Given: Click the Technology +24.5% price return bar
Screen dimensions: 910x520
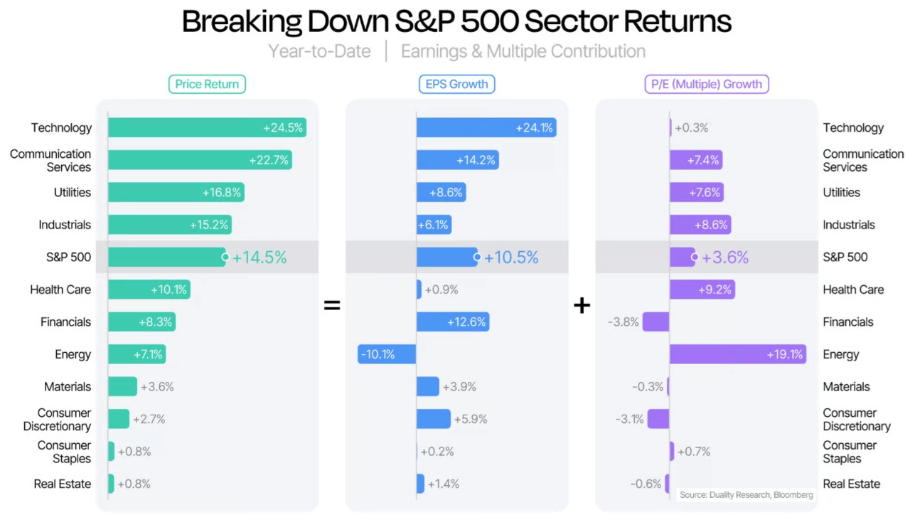Looking at the screenshot, I should click(207, 128).
